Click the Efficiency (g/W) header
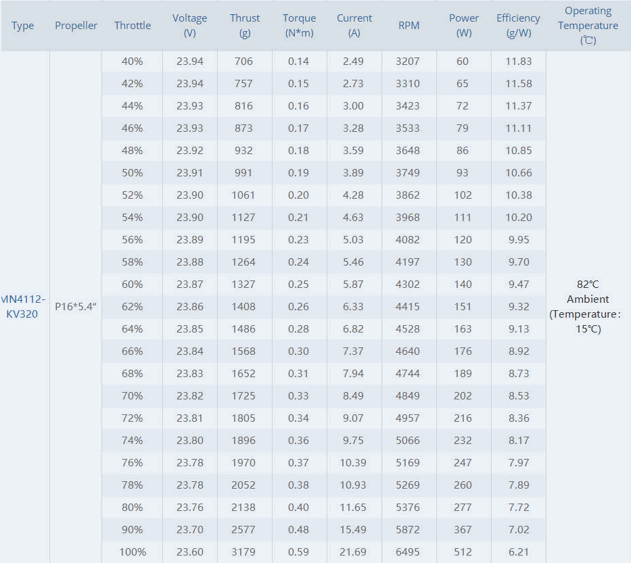Viewport: 631px width, 563px height. click(x=518, y=25)
